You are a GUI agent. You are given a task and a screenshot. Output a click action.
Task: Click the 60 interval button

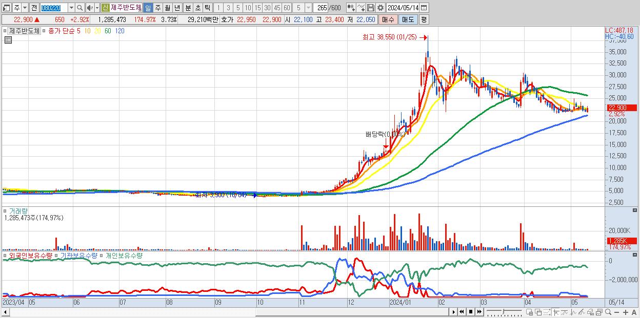(x=287, y=8)
